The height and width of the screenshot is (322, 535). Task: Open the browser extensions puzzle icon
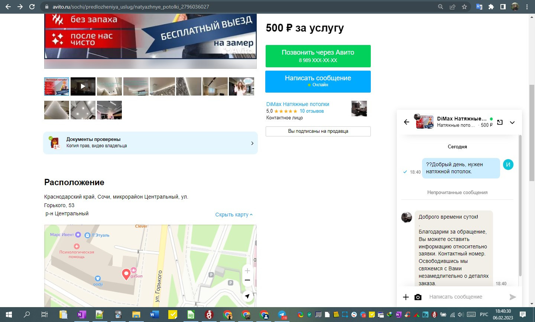click(491, 7)
